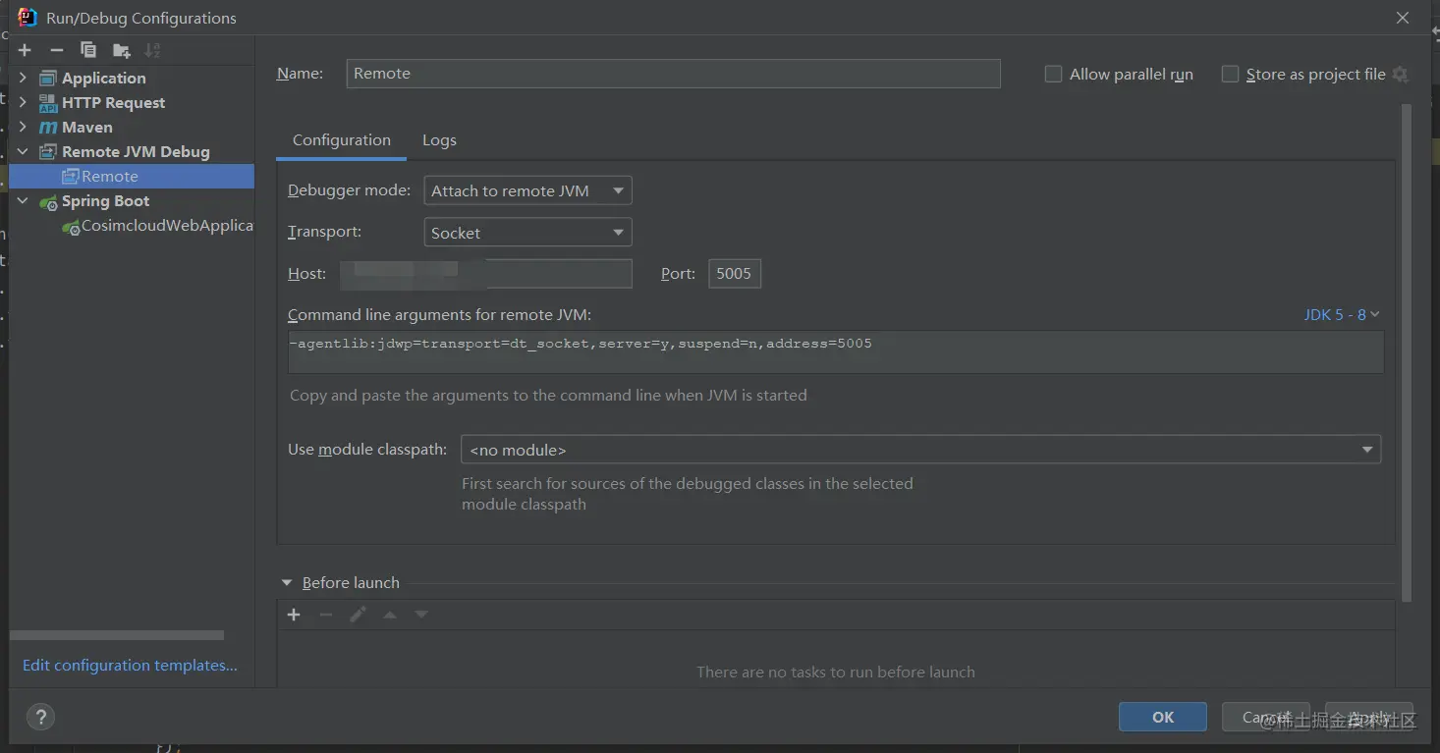Open the Use module classpath dropdown
This screenshot has height=753, width=1440.
pyautogui.click(x=920, y=450)
